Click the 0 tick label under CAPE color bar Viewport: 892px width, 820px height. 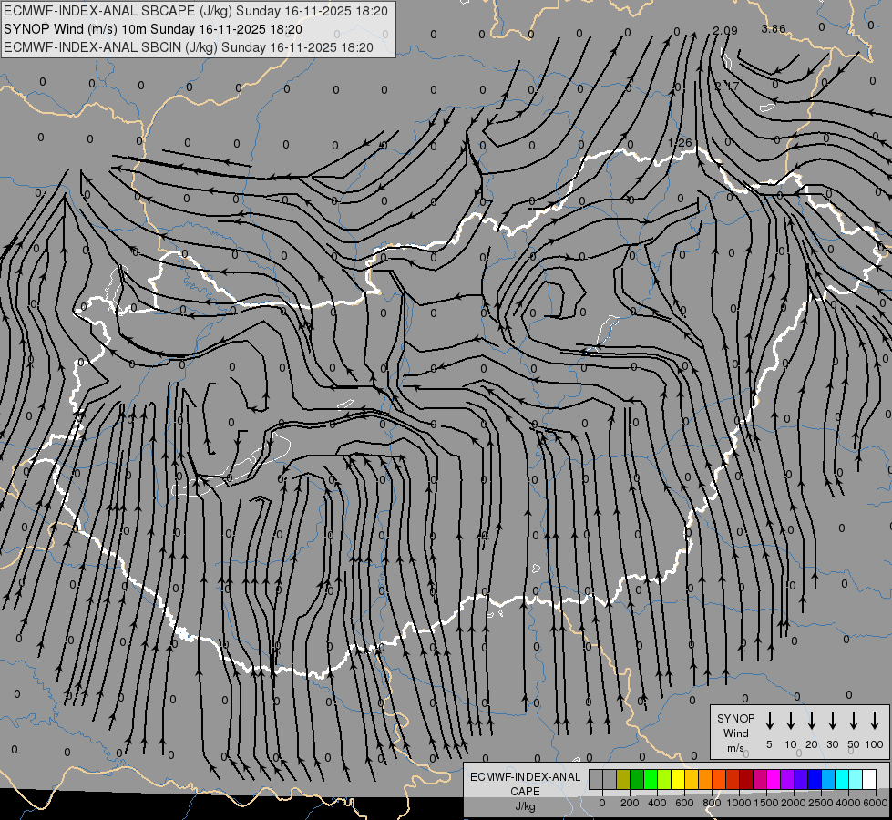click(x=602, y=803)
